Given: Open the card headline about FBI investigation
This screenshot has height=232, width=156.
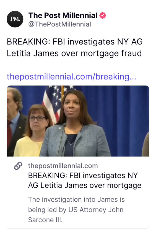Looking at the screenshot, I should pyautogui.click(x=85, y=180).
